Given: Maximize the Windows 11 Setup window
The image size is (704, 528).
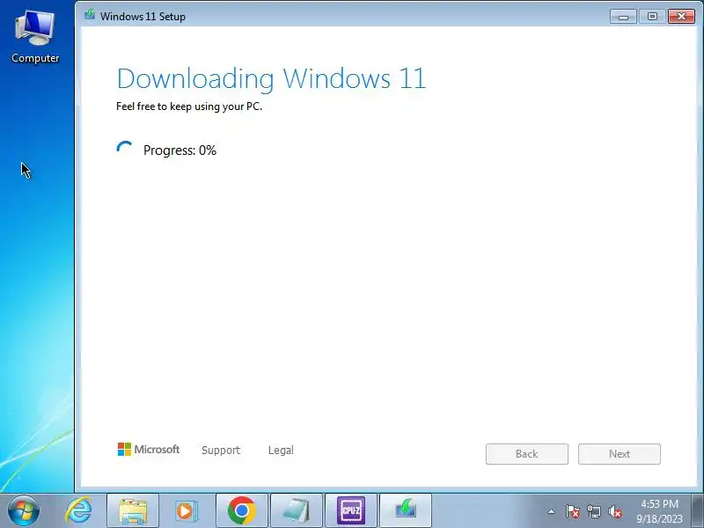Looking at the screenshot, I should [652, 17].
